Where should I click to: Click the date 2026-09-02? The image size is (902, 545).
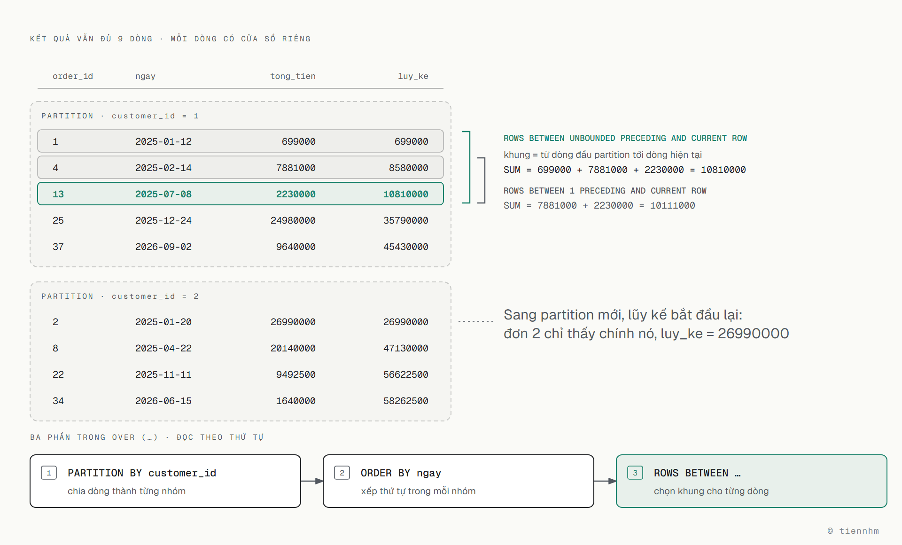[163, 247]
